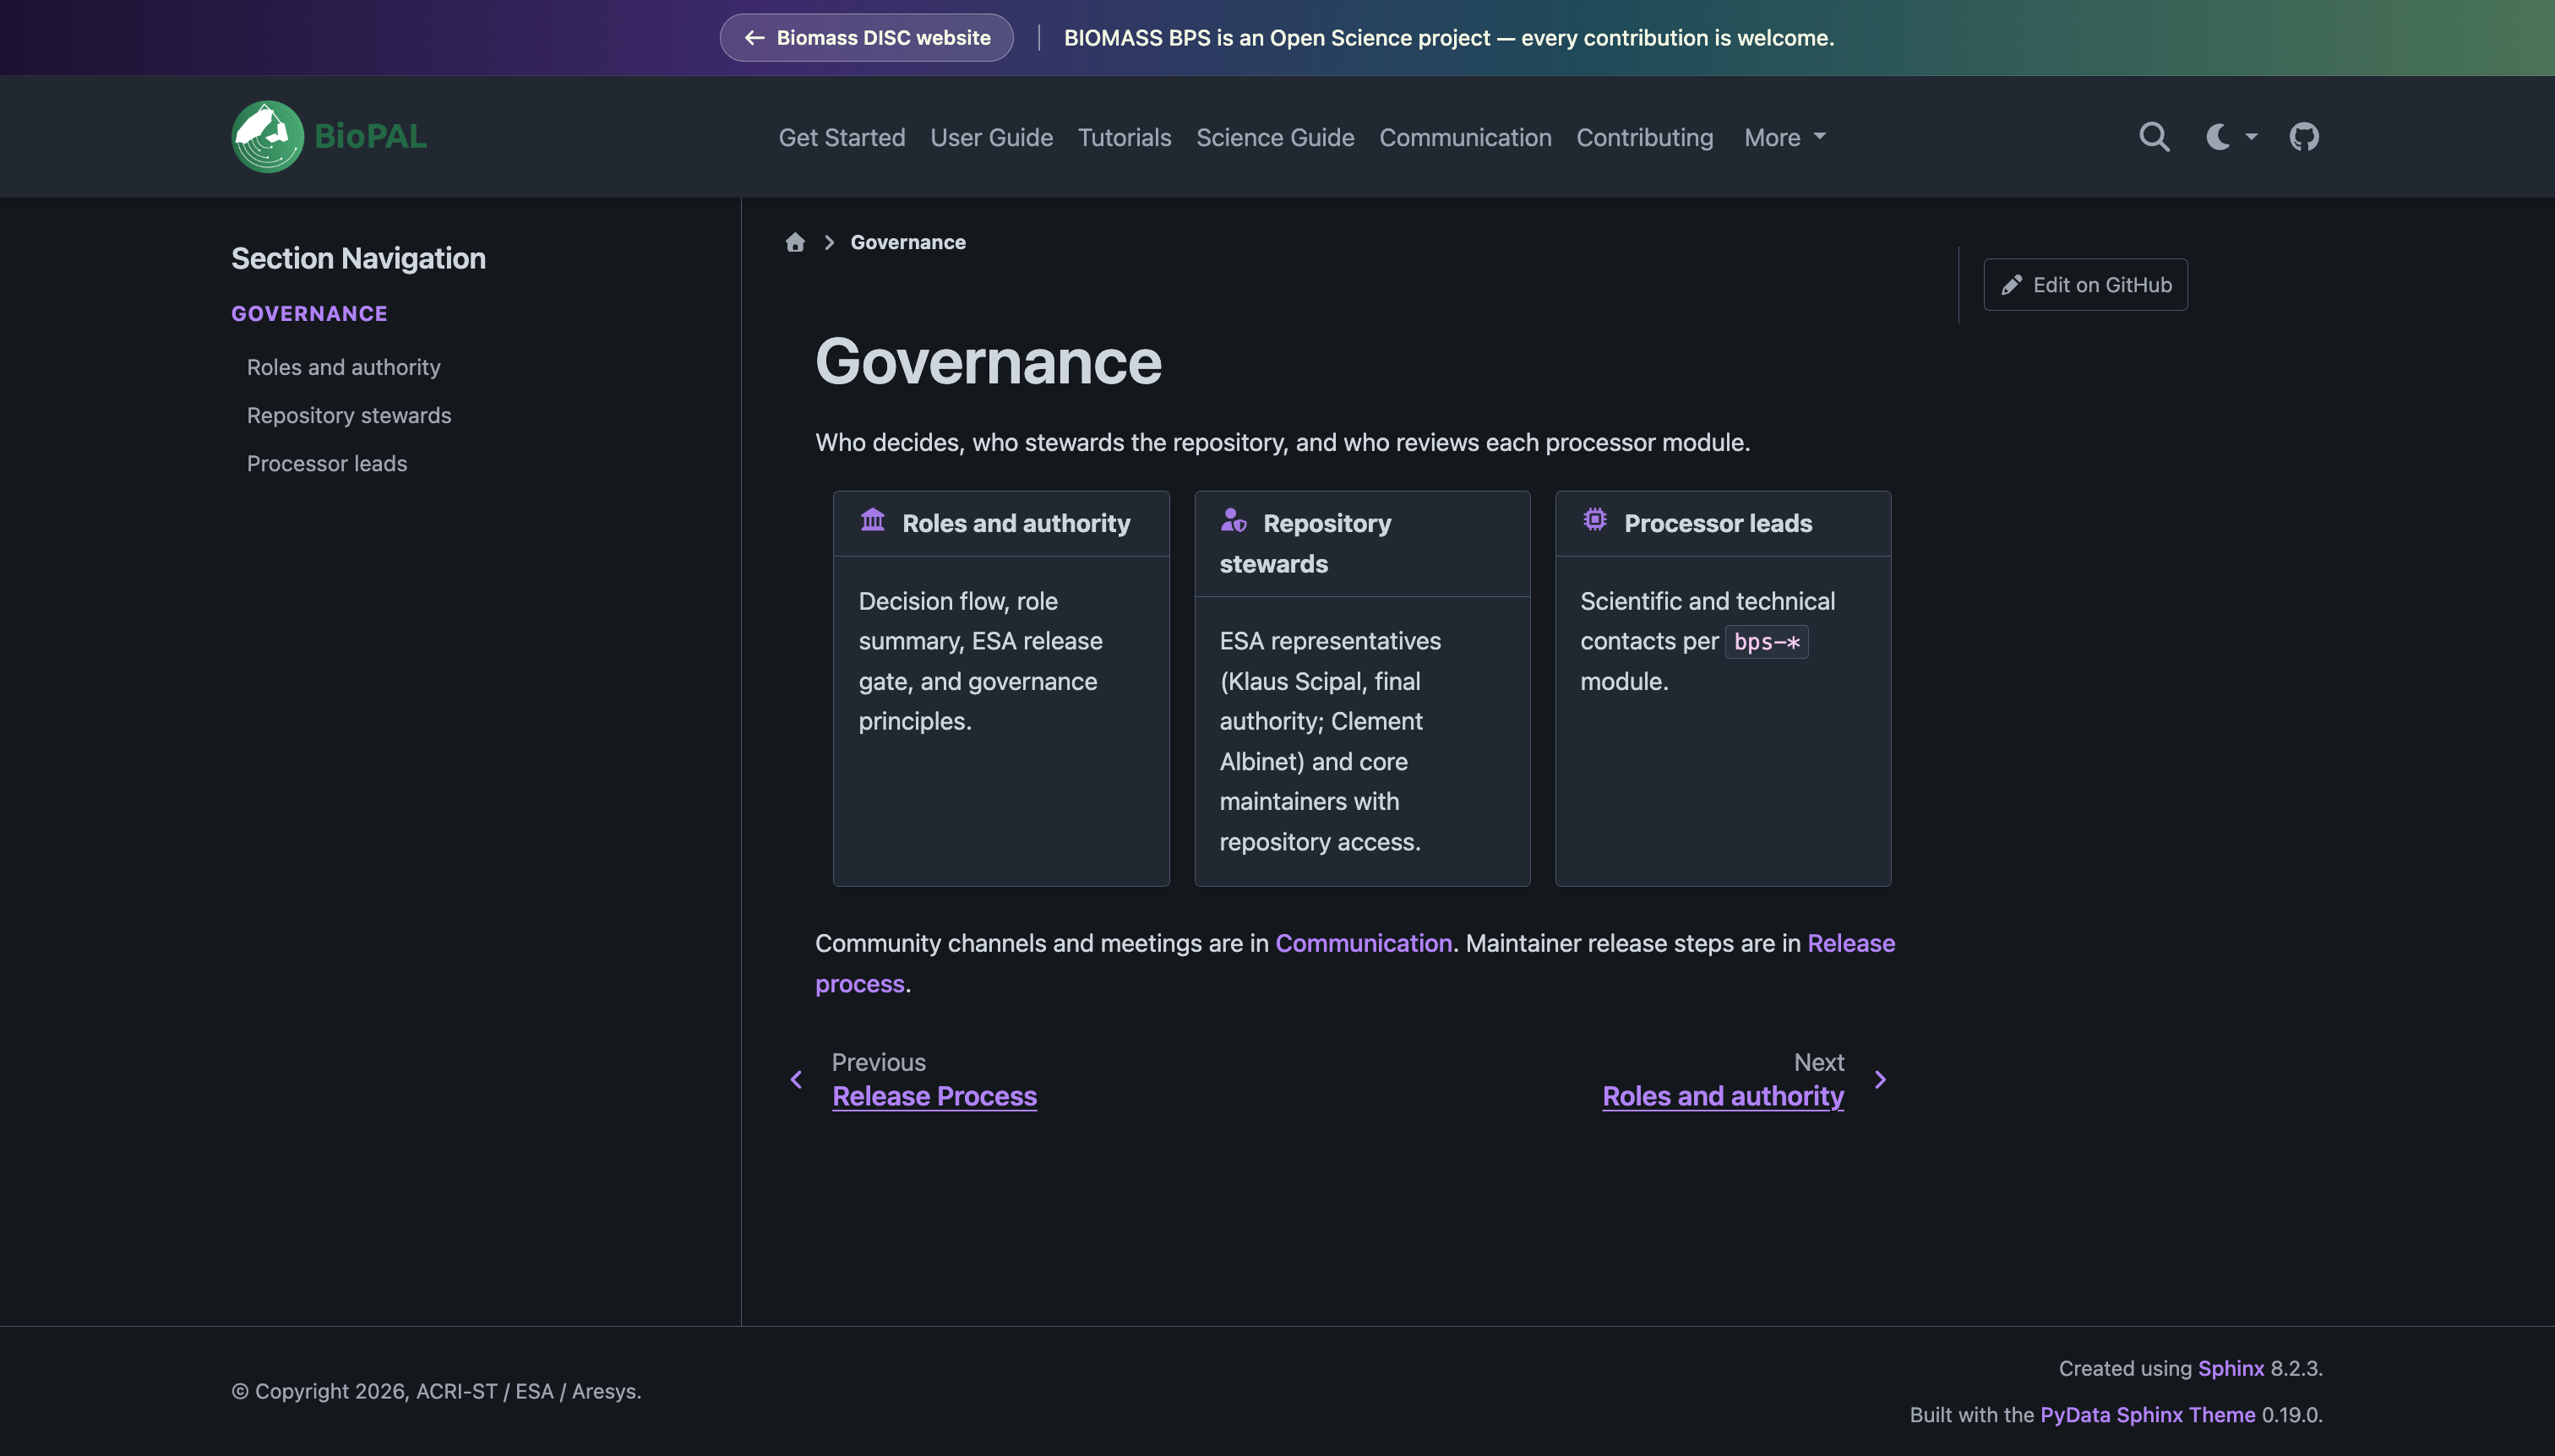Click the left chevron beside Previous
Image resolution: width=2555 pixels, height=1456 pixels.
click(796, 1080)
